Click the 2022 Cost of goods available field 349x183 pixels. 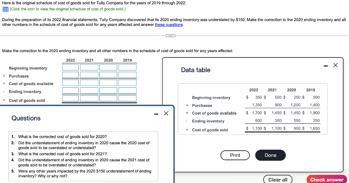(71, 83)
